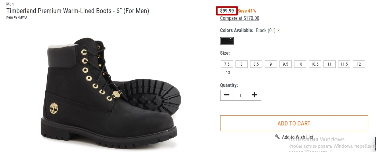The image size is (376, 152).
Task: Increase quantity with the plus icon
Action: point(254,95)
